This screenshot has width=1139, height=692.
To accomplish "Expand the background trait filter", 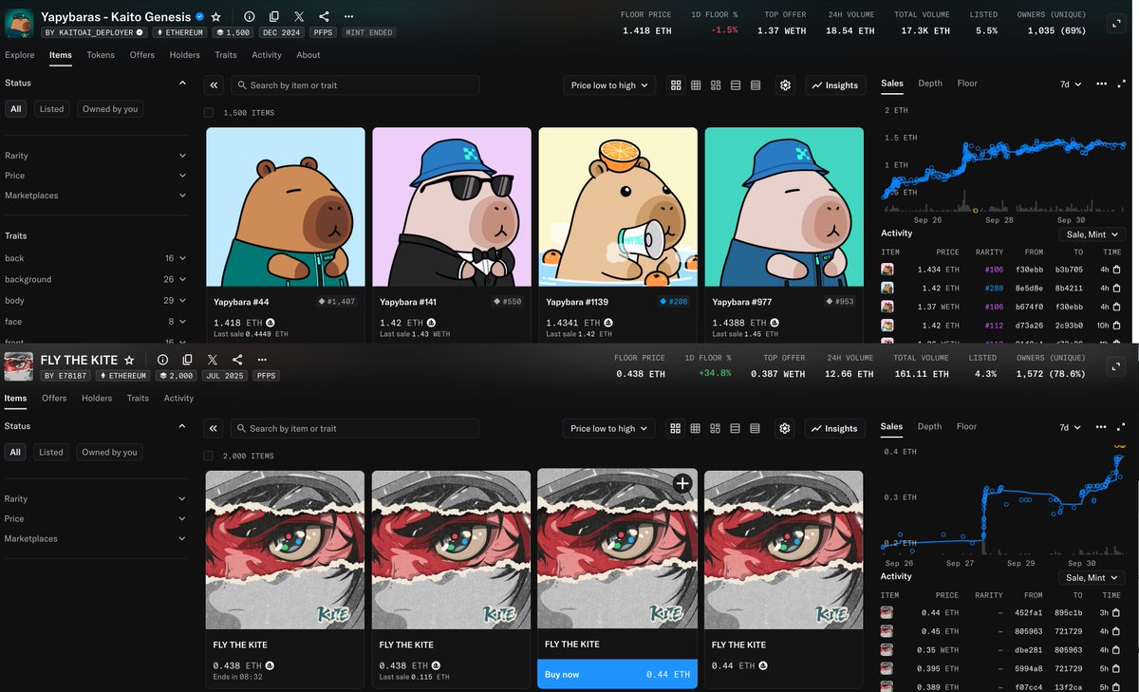I will click(x=182, y=279).
